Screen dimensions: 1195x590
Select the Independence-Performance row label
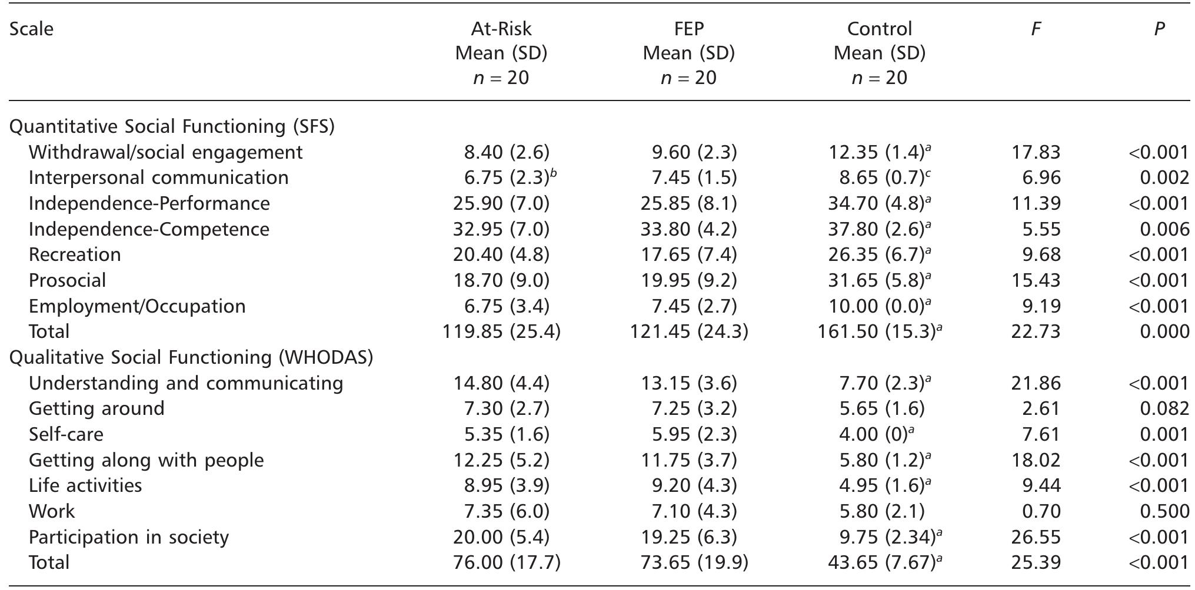coord(149,203)
